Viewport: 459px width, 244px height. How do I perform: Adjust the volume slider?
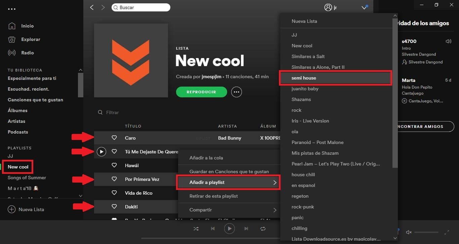click(426, 232)
